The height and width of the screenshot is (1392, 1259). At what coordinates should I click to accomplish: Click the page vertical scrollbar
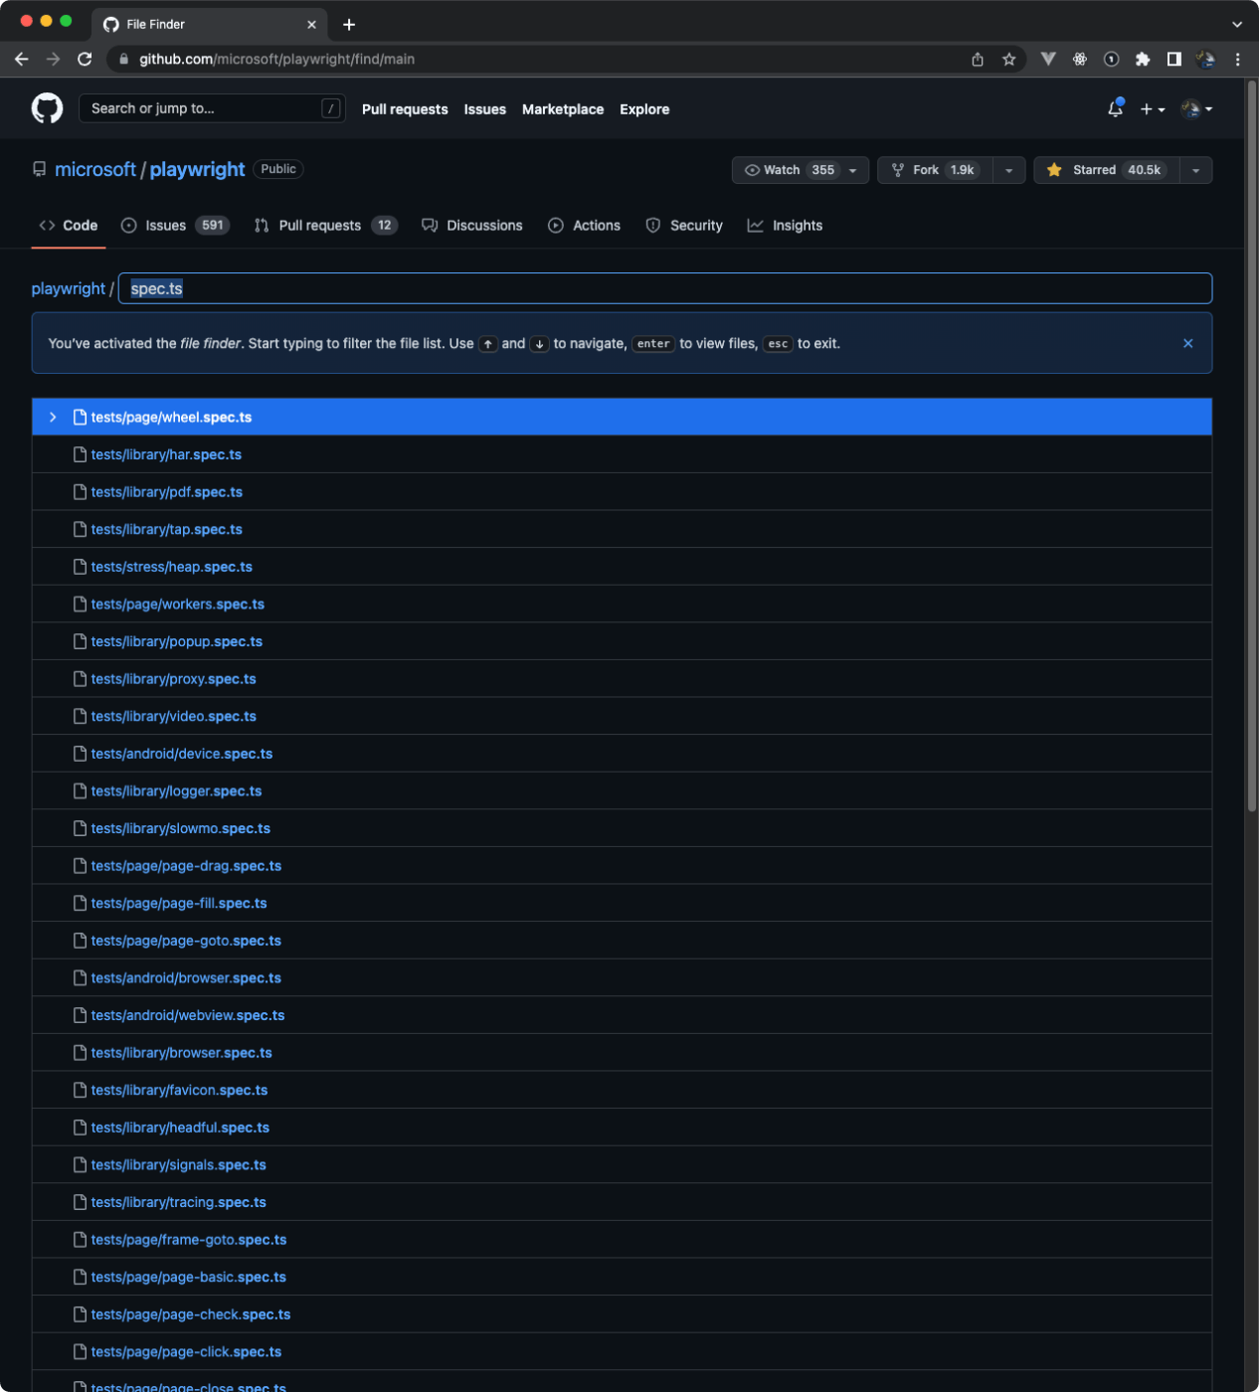[1252, 447]
